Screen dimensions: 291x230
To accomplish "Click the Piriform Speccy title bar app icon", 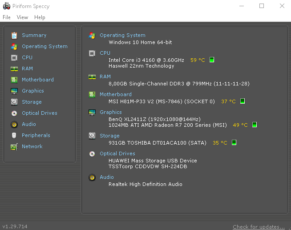I will click(7, 6).
